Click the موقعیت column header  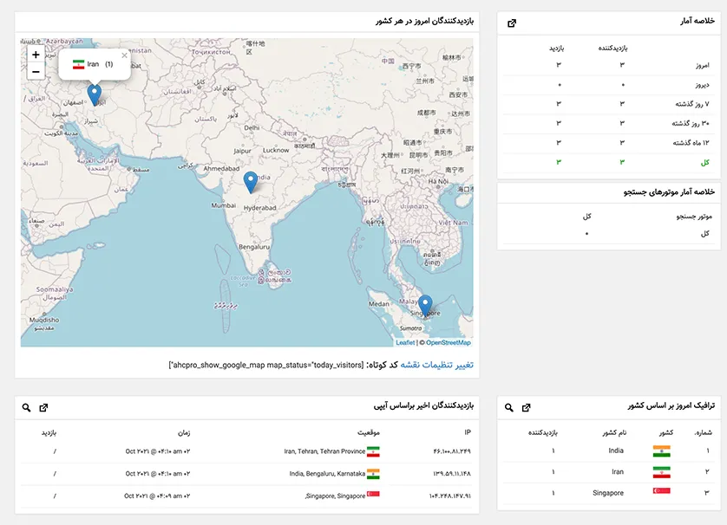click(369, 432)
